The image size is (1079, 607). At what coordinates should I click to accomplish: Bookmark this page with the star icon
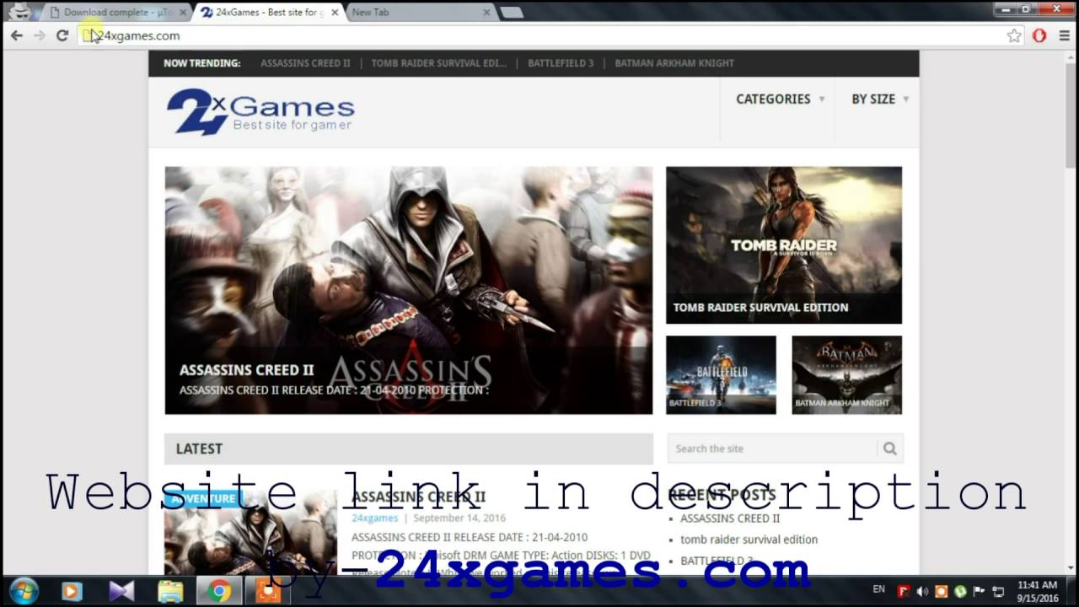tap(1014, 35)
